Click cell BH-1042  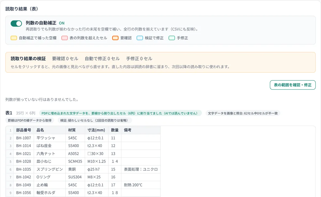pos(23,177)
